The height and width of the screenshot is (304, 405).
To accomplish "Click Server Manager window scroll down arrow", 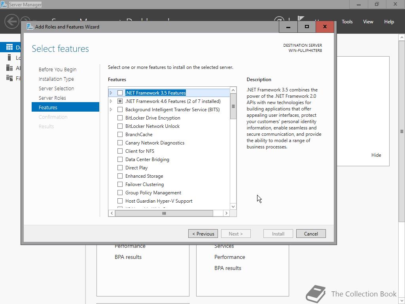I will tap(402, 301).
